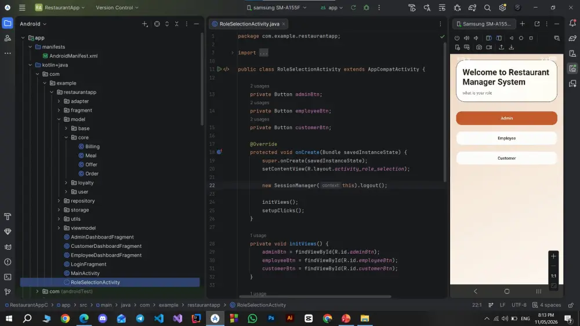Open Project panel options three-dot menu

(186, 24)
